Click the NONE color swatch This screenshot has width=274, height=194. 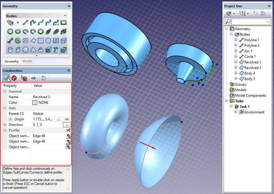(x=35, y=103)
